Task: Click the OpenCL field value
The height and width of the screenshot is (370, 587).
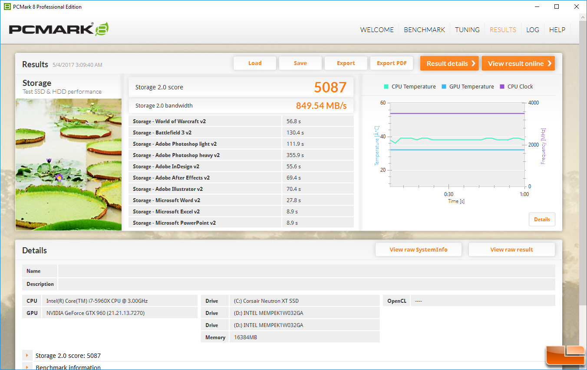Action: (483, 301)
